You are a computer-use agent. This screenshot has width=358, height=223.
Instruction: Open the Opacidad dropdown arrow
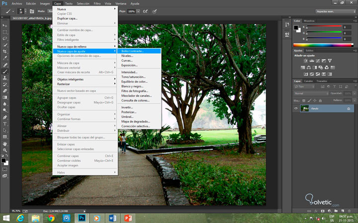pyautogui.click(x=355, y=93)
